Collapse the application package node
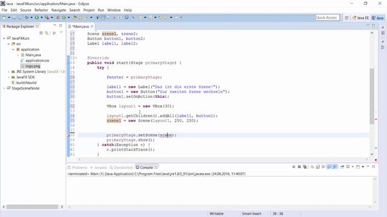Viewport: 387px width, 217px height. click(x=13, y=49)
